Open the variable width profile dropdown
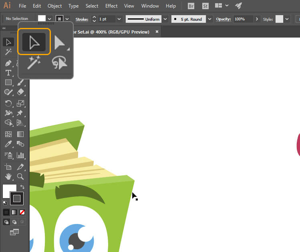The width and height of the screenshot is (300, 252). (x=165, y=19)
